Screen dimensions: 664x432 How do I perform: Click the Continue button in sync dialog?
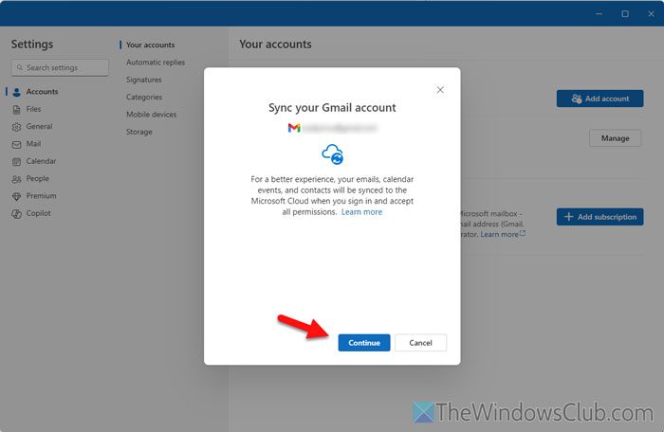tap(363, 343)
